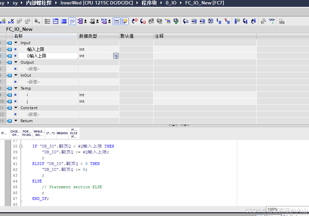
Task: Click the indent text icon
Action: point(194,21)
